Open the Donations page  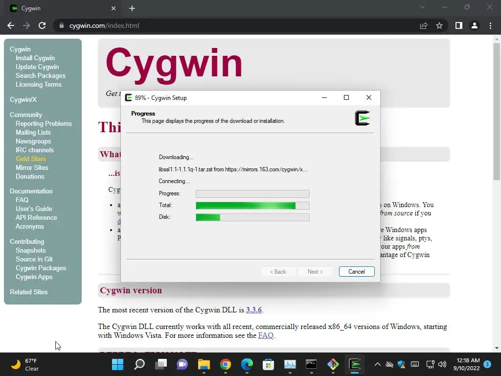[x=30, y=176]
